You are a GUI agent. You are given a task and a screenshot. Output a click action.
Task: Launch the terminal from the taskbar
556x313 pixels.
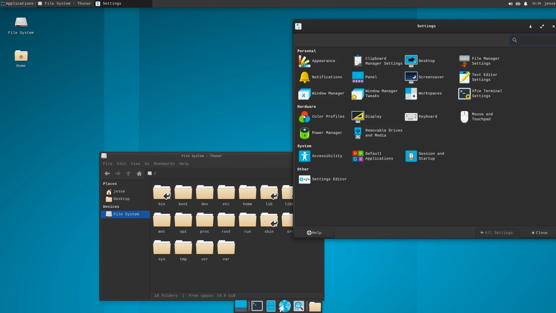point(257,306)
